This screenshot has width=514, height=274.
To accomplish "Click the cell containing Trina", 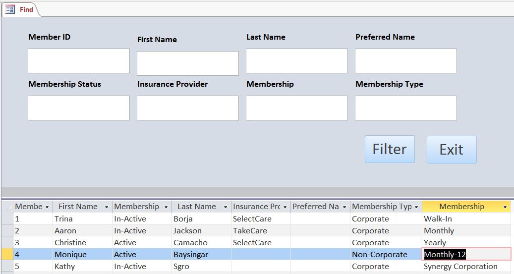I will tap(82, 219).
